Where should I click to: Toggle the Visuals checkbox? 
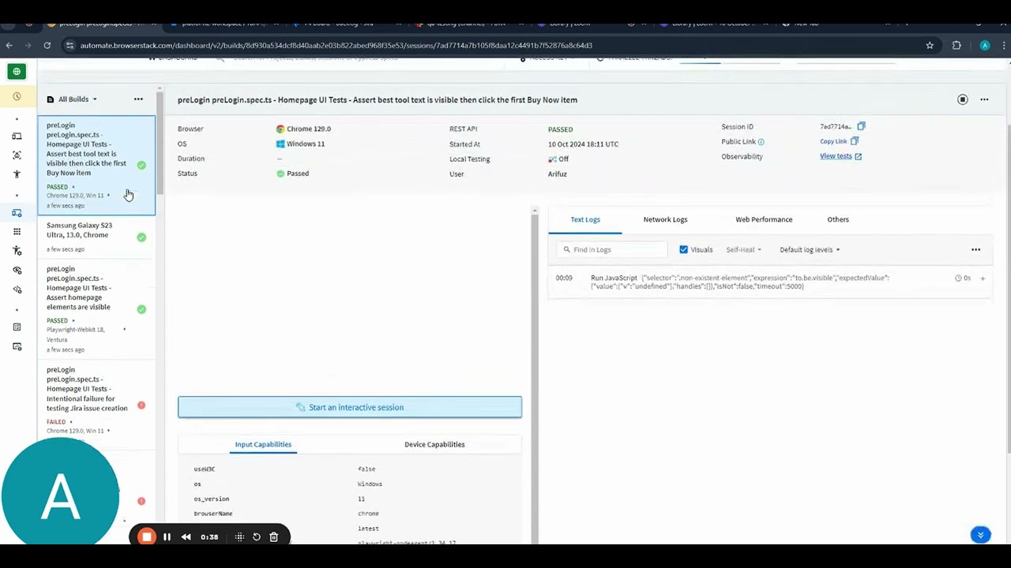[x=683, y=249]
